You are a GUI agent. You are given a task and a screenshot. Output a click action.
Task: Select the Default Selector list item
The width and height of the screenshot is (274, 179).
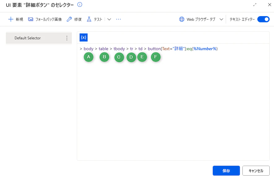tap(39, 38)
